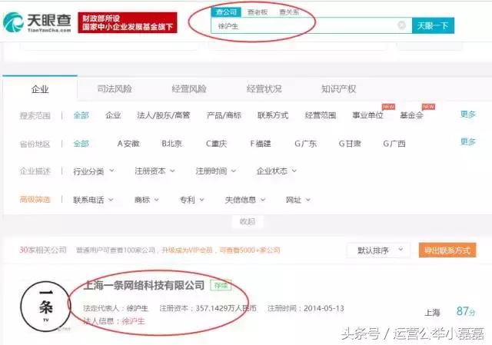Filter search scope by 基金会
The height and width of the screenshot is (345, 492).
[411, 115]
